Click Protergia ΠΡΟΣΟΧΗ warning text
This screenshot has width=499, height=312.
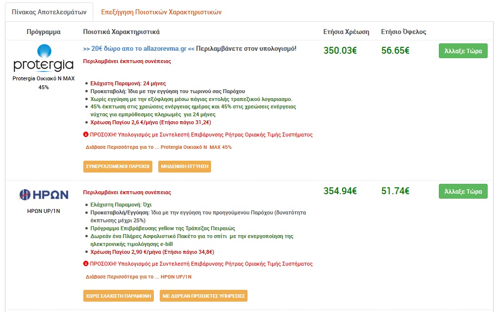(x=201, y=135)
